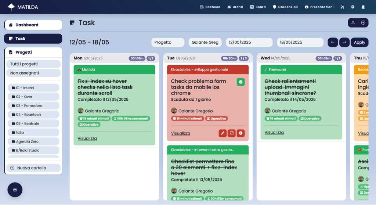Viewport: 376px width, 205px height.
Task: Open the Galante Greg user dropdown
Action: (205, 42)
